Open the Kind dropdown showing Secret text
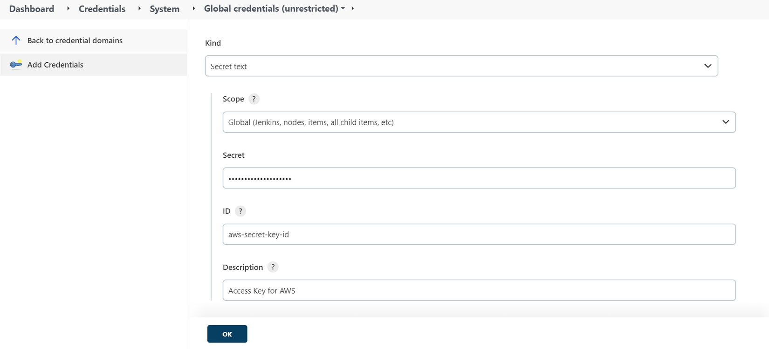769x349 pixels. tap(461, 66)
